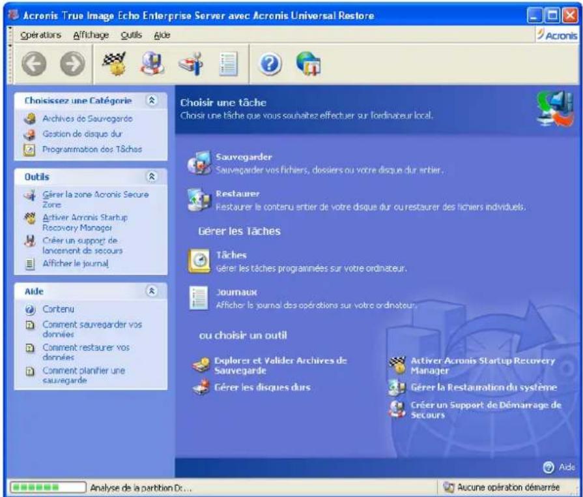
Task: Click the Secure Zone management toolbar icon
Action: click(191, 64)
